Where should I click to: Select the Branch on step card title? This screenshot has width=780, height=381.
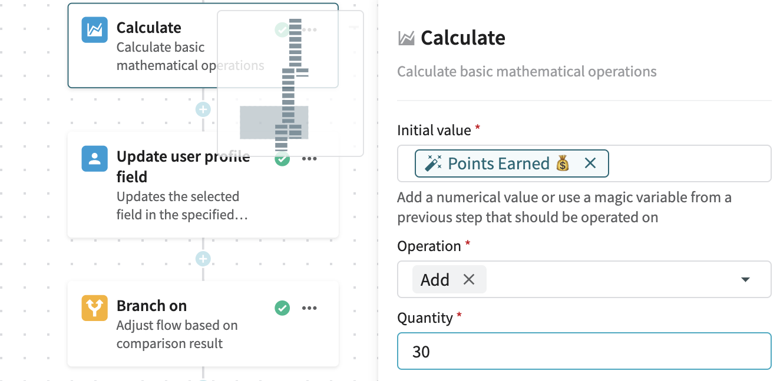tap(151, 306)
